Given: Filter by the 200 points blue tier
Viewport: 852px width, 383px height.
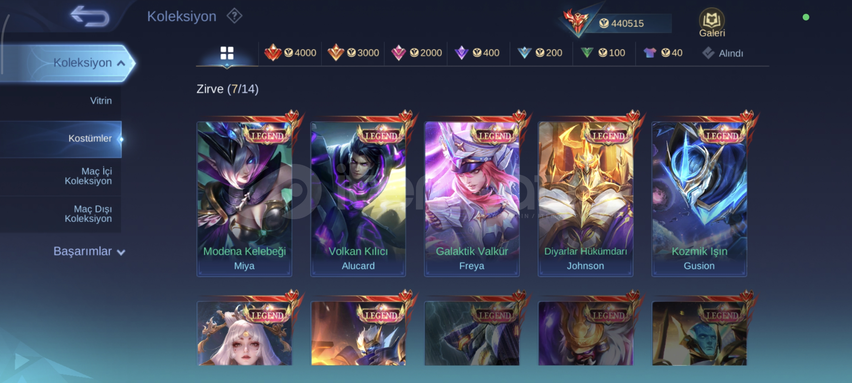Looking at the screenshot, I should [540, 53].
